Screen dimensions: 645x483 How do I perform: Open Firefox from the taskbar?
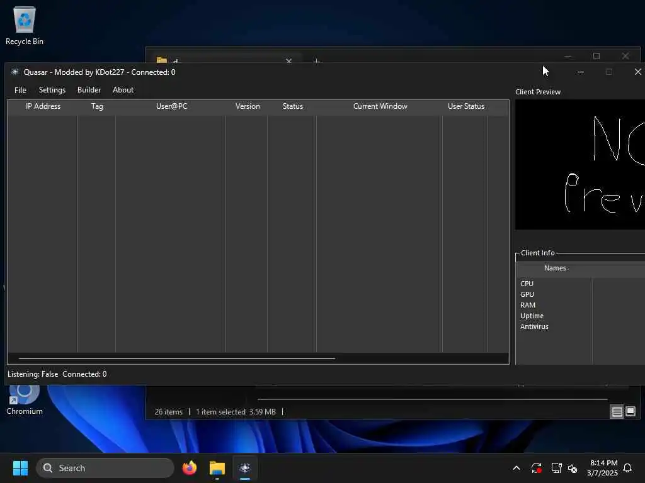coord(189,468)
